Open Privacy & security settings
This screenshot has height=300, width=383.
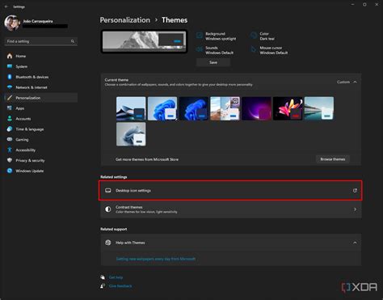tap(41, 160)
